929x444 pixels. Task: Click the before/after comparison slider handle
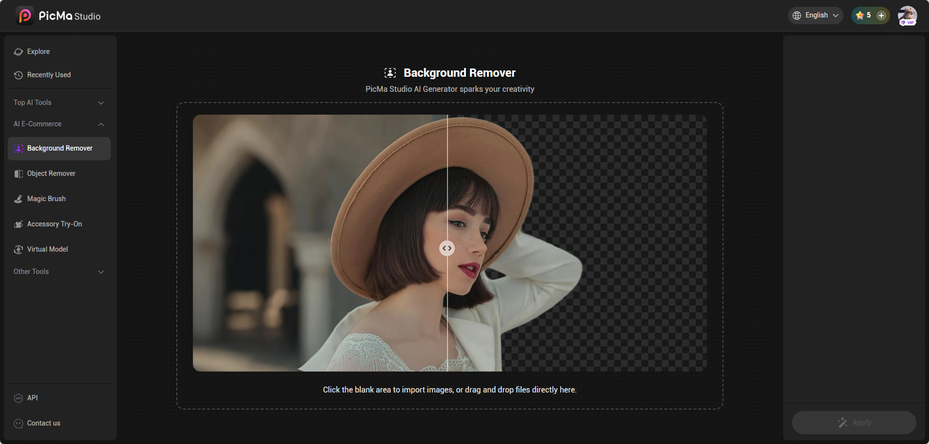pos(447,248)
